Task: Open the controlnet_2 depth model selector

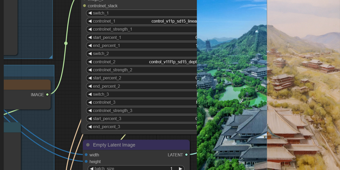Action: (141, 62)
